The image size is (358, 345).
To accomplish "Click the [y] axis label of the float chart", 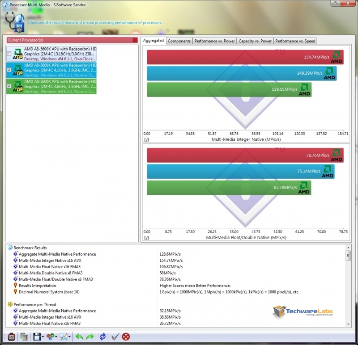I will tap(146, 237).
